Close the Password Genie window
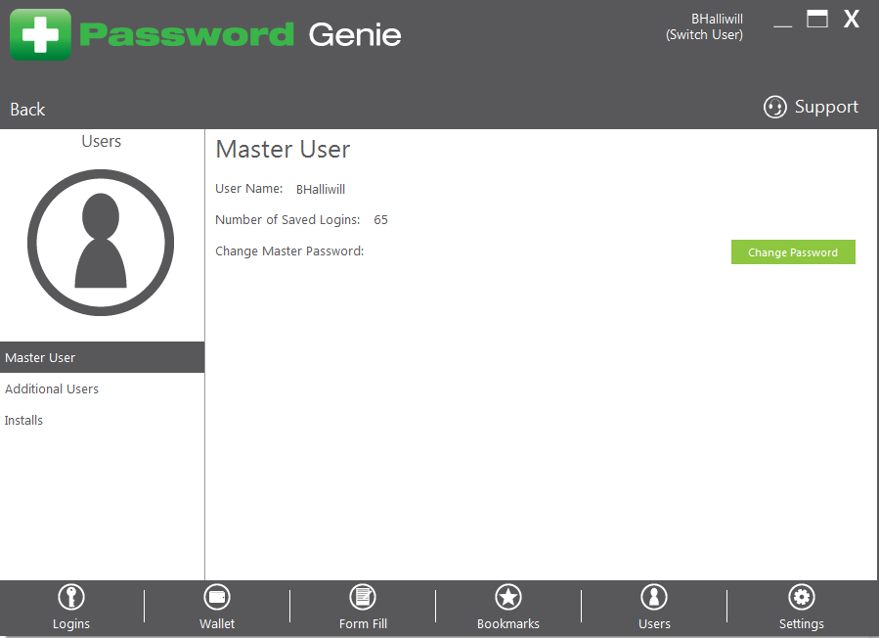The image size is (879, 638). (852, 19)
